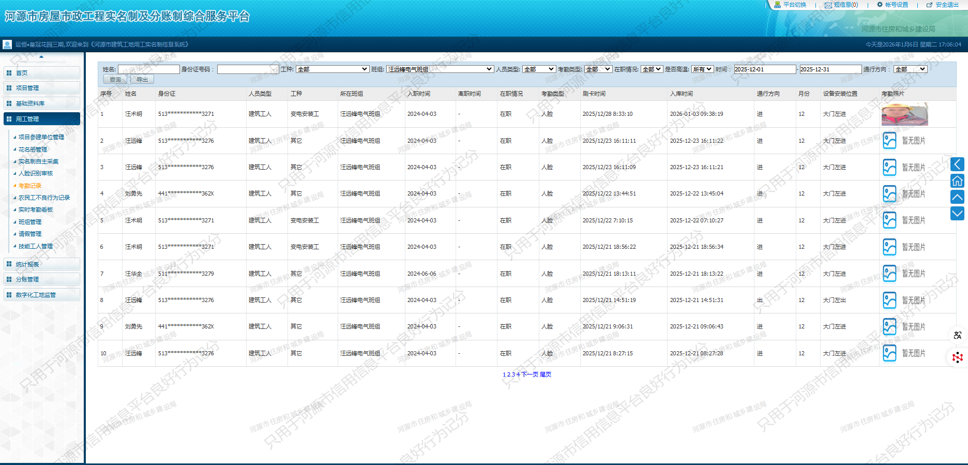The height and width of the screenshot is (465, 968).
Task: Click the 安全退出 logout icon
Action: (929, 5)
